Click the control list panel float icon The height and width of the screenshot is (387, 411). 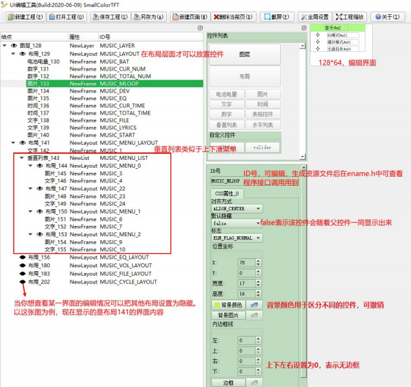(x=304, y=28)
